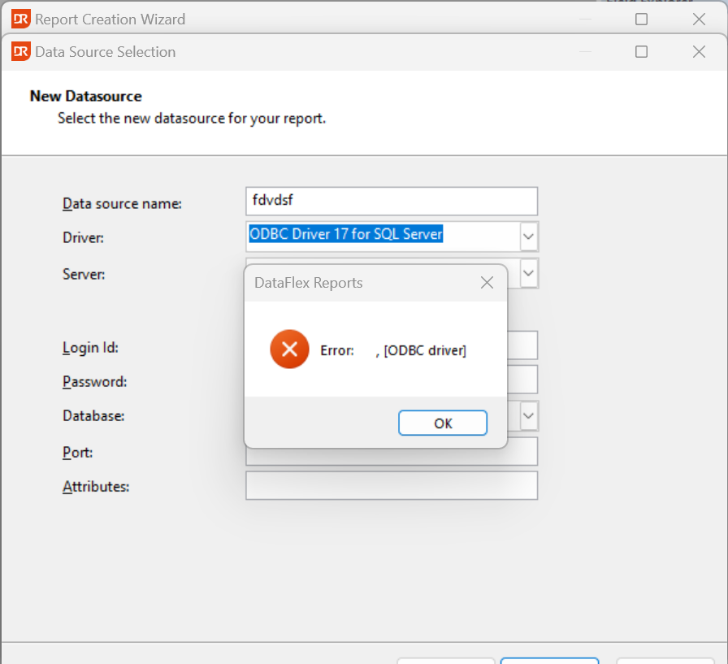Expand the Server dropdown arrow
The image size is (728, 664).
coord(528,272)
